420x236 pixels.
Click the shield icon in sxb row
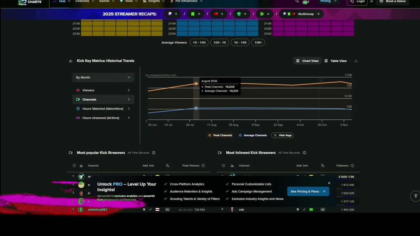tap(298, 209)
